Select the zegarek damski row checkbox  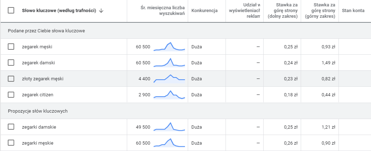coord(11,63)
